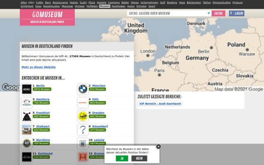Open the GoMuseum logo home link
264x165 pixels.
[x=48, y=17]
